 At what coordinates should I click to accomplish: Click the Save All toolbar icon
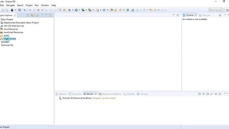click(7, 10)
